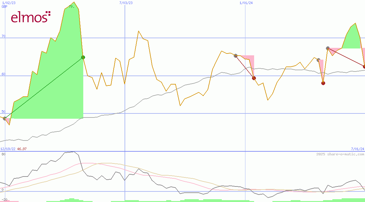Click the red marker at the chart's right edge
365x202 pixels.
point(364,67)
